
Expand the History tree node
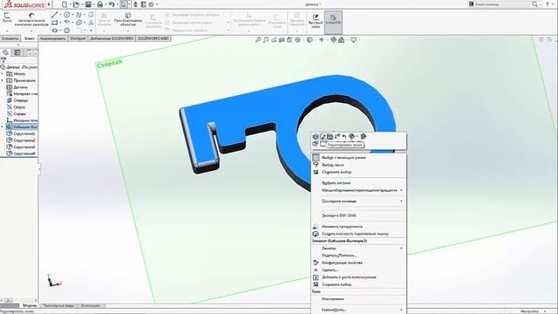pos(2,73)
